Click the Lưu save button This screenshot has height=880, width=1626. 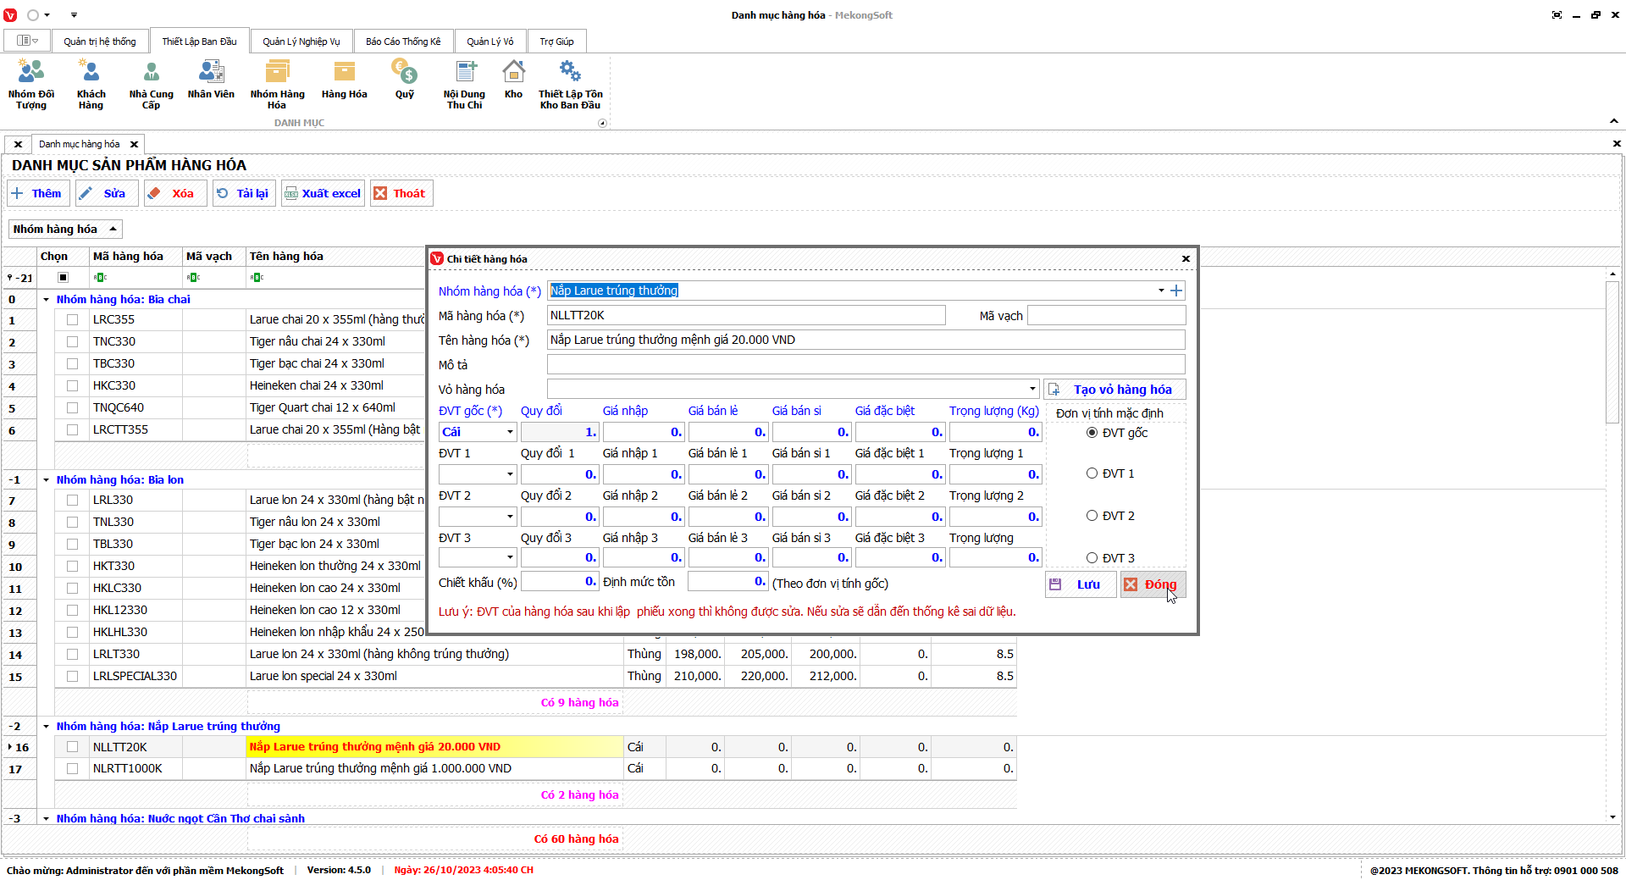click(1080, 584)
